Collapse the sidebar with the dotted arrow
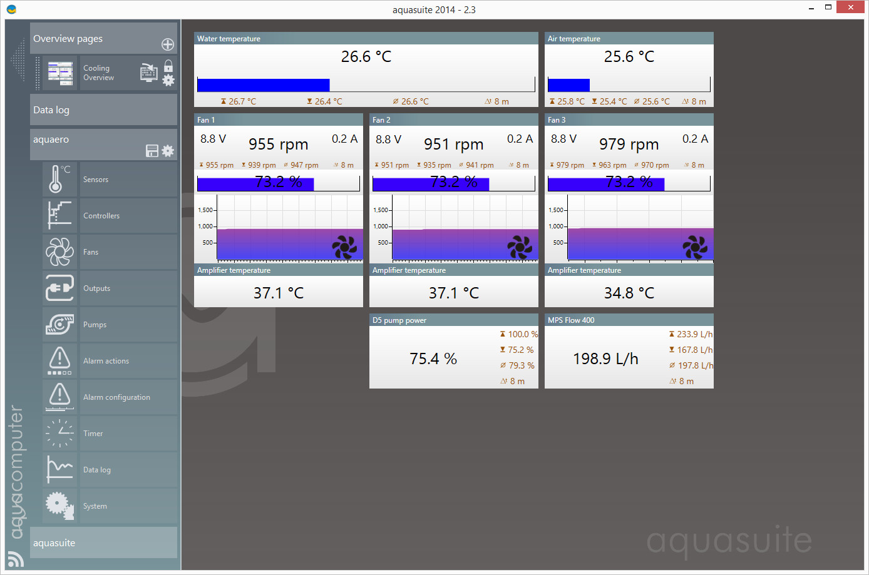Screen dimensions: 869x575 19,60
